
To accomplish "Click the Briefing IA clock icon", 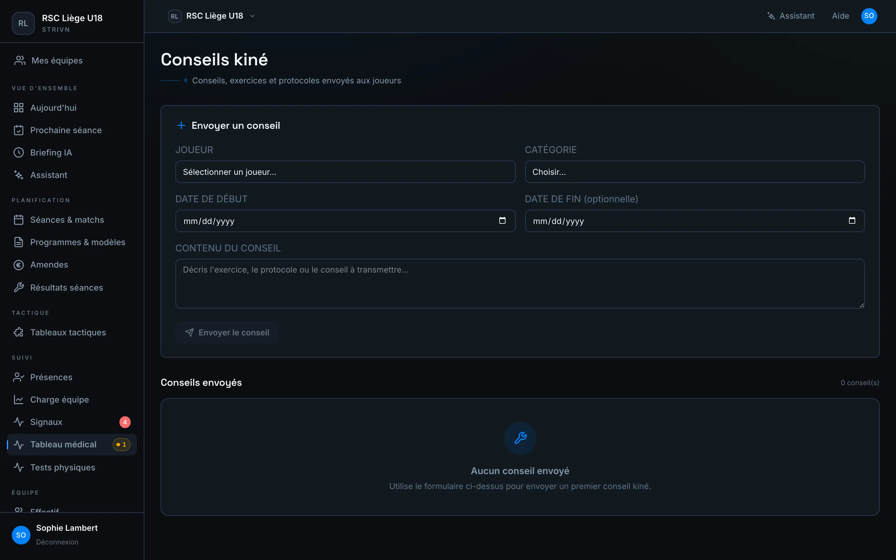I will (19, 152).
